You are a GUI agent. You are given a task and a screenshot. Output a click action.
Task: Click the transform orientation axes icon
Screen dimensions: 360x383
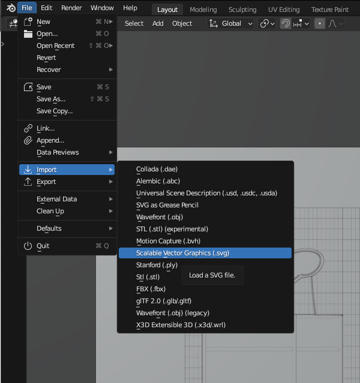(x=214, y=23)
